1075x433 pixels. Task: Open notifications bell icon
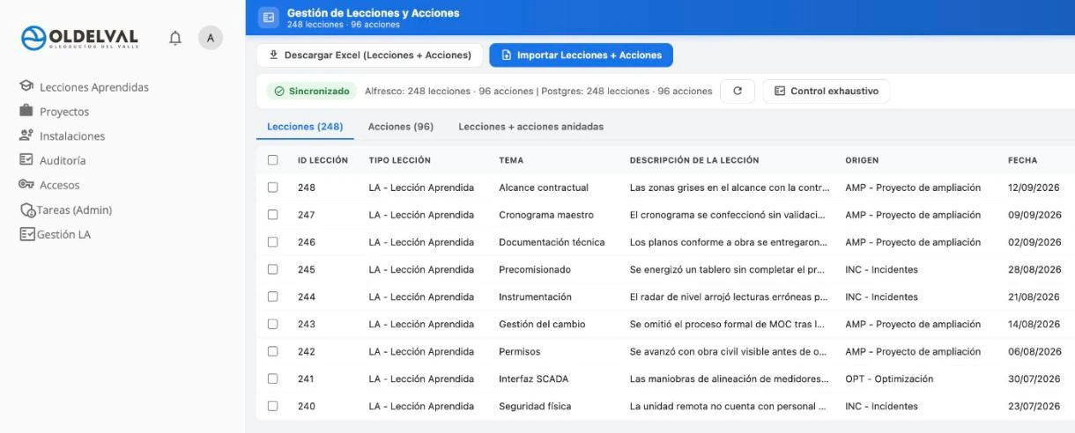tap(175, 38)
